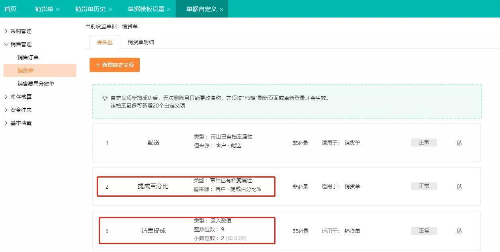The image size is (500, 252).
Task: Click the 正常 status of 配送
Action: 424,143
